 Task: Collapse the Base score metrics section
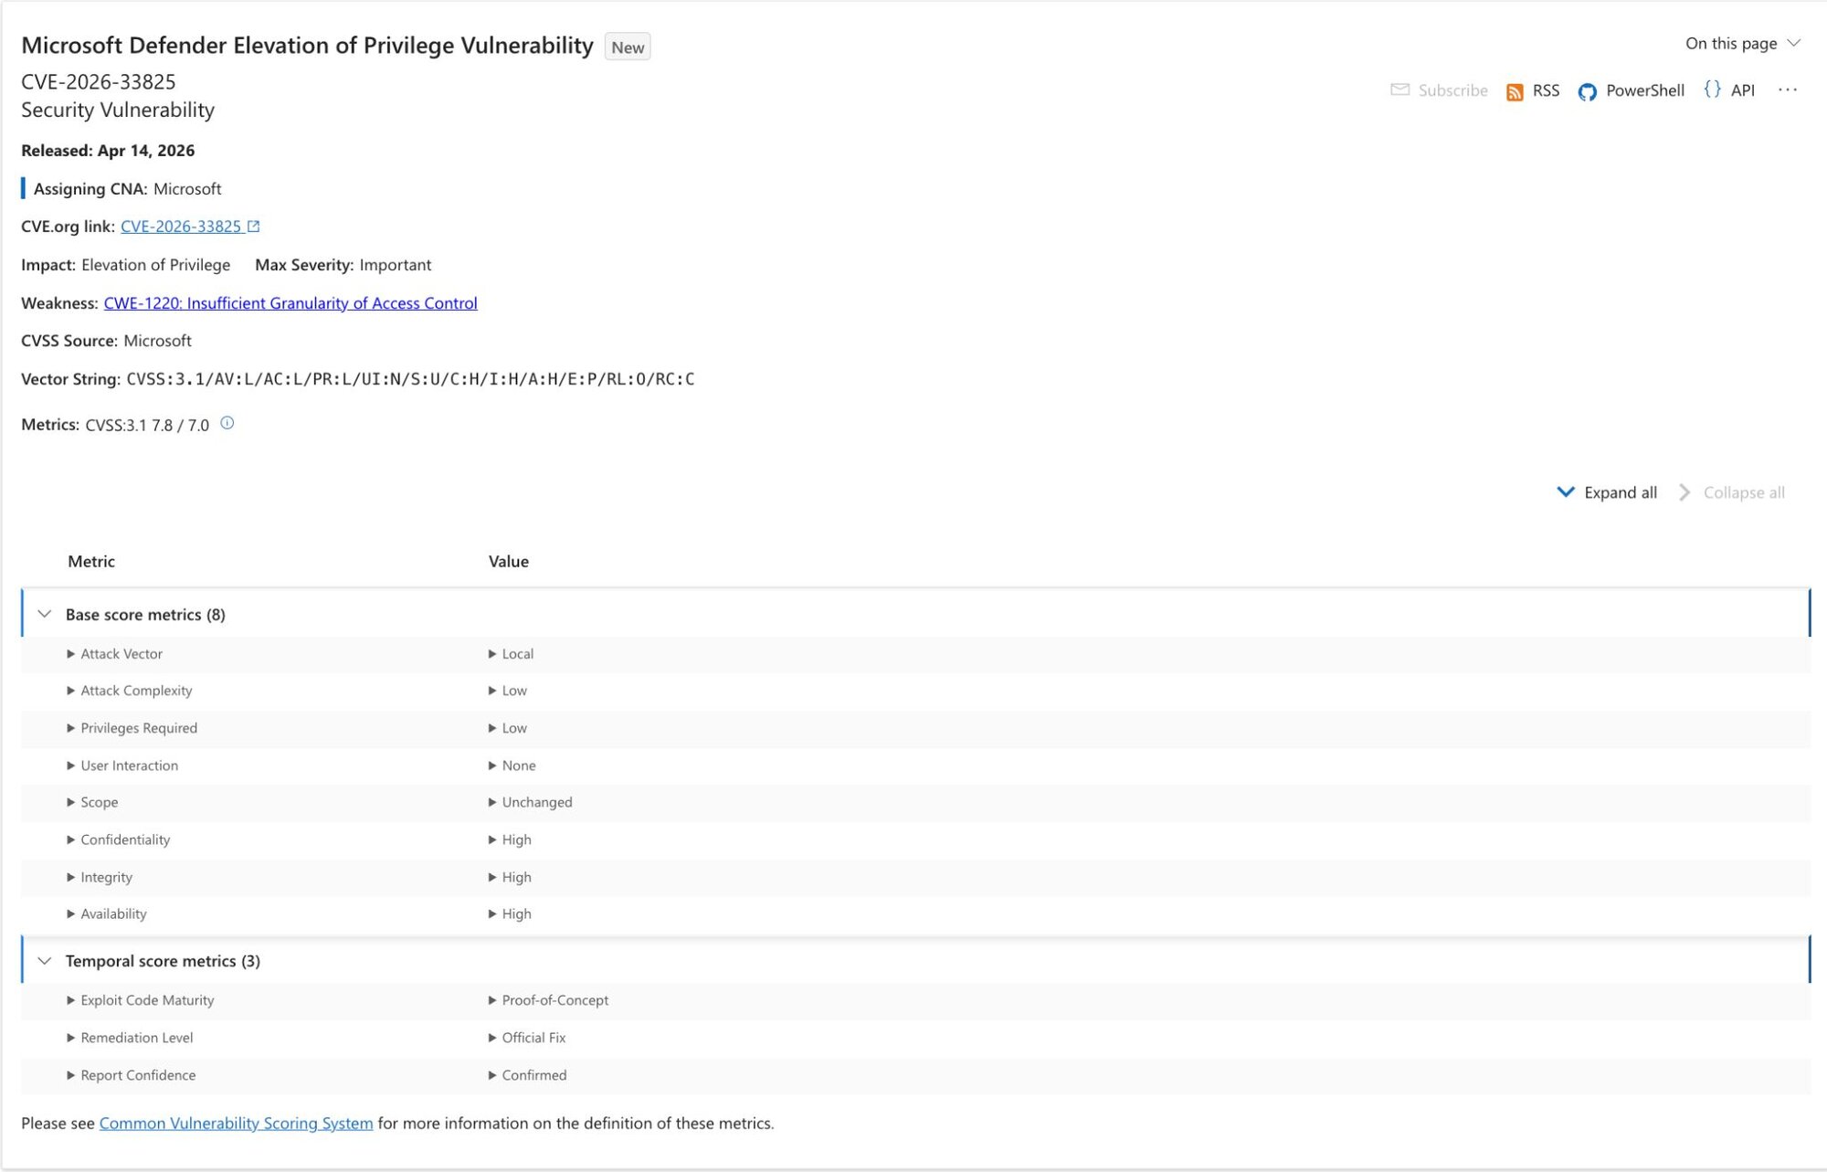(x=45, y=614)
